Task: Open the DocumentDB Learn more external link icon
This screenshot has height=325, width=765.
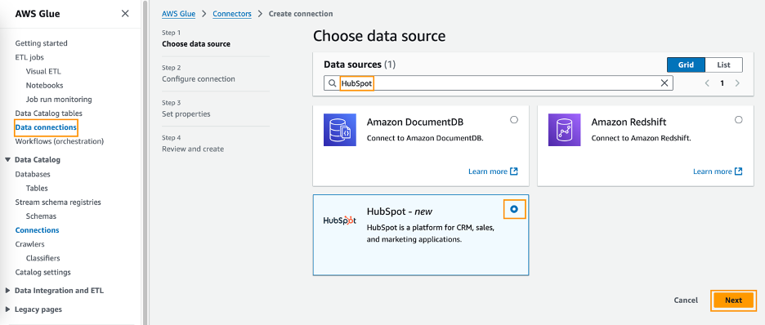Action: [514, 171]
